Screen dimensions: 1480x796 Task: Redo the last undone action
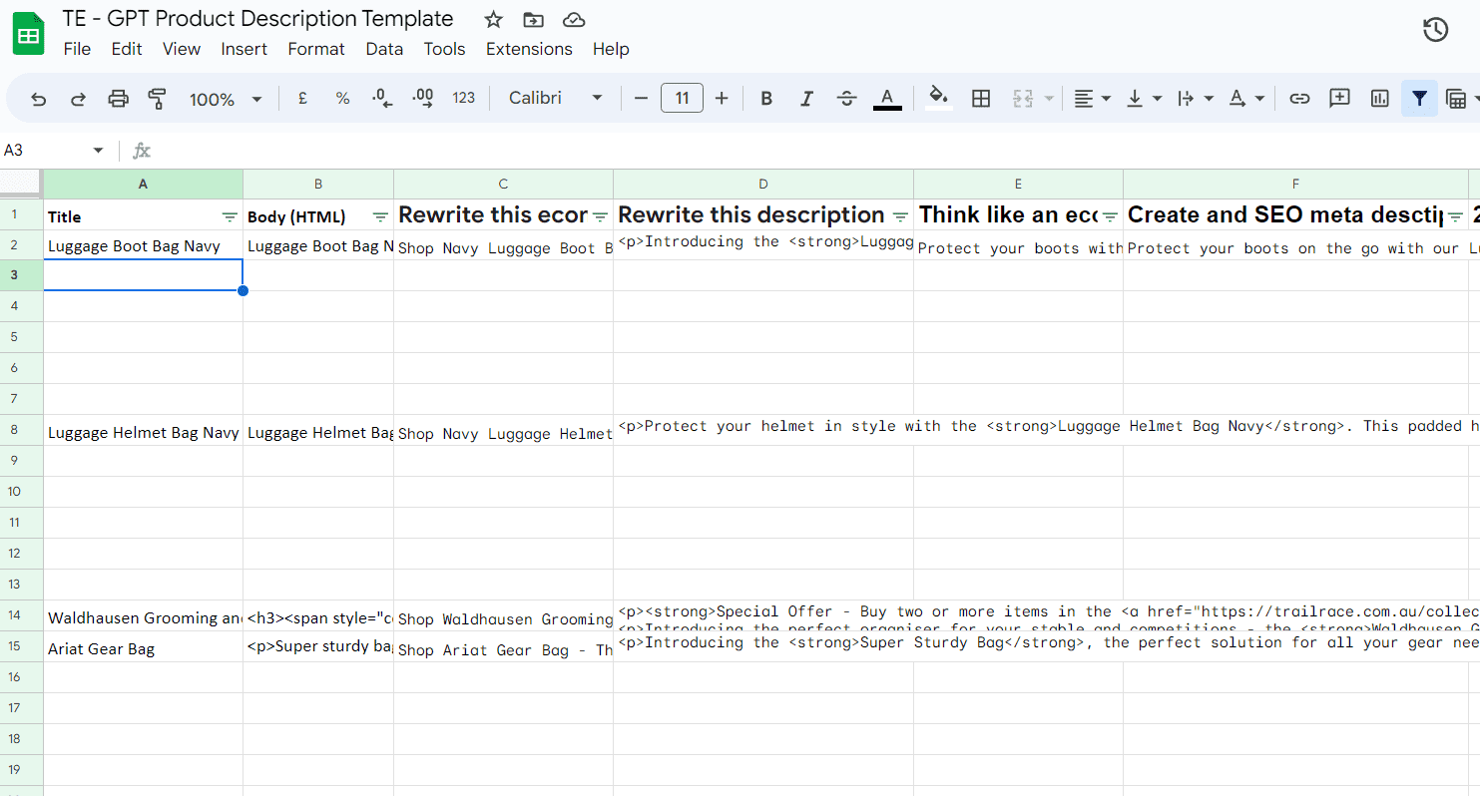coord(78,98)
